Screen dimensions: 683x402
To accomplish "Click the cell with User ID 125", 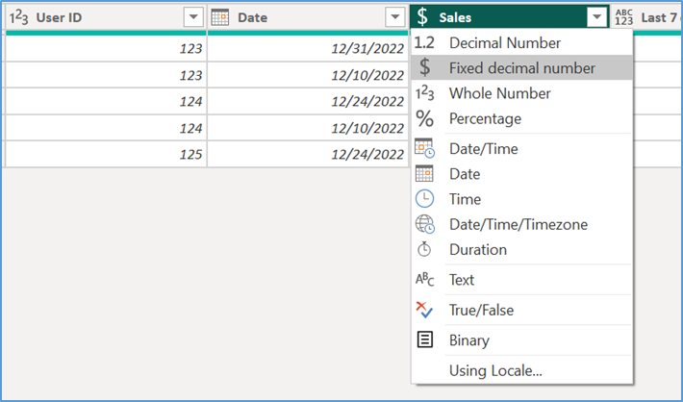I will pyautogui.click(x=106, y=154).
